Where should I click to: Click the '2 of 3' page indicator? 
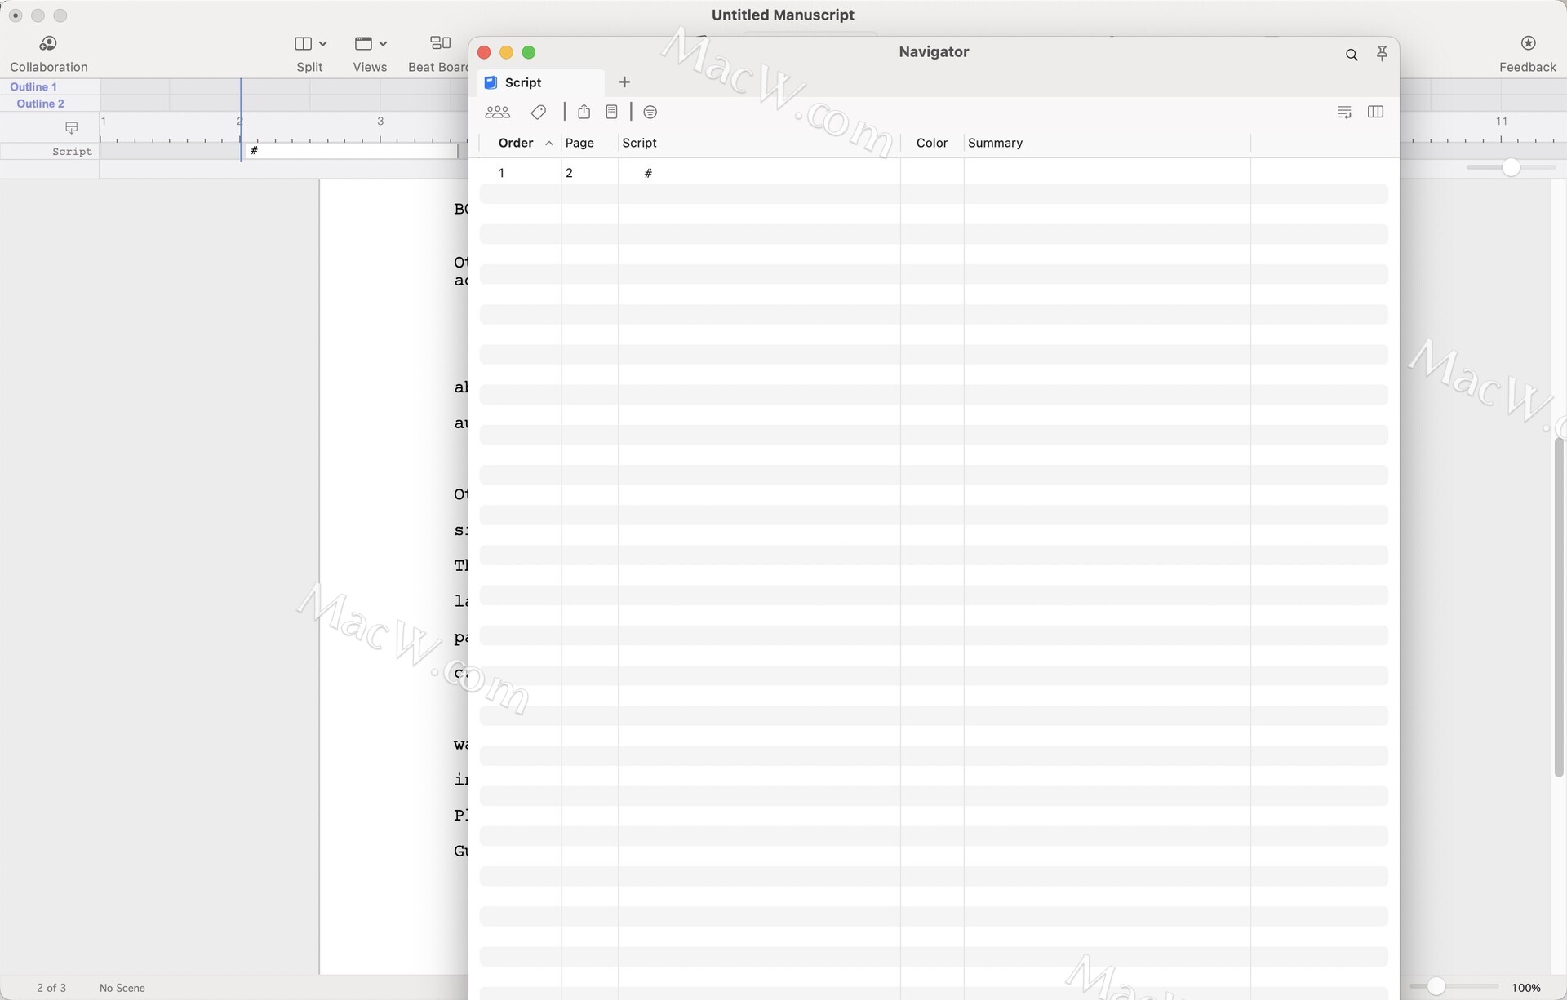51,988
